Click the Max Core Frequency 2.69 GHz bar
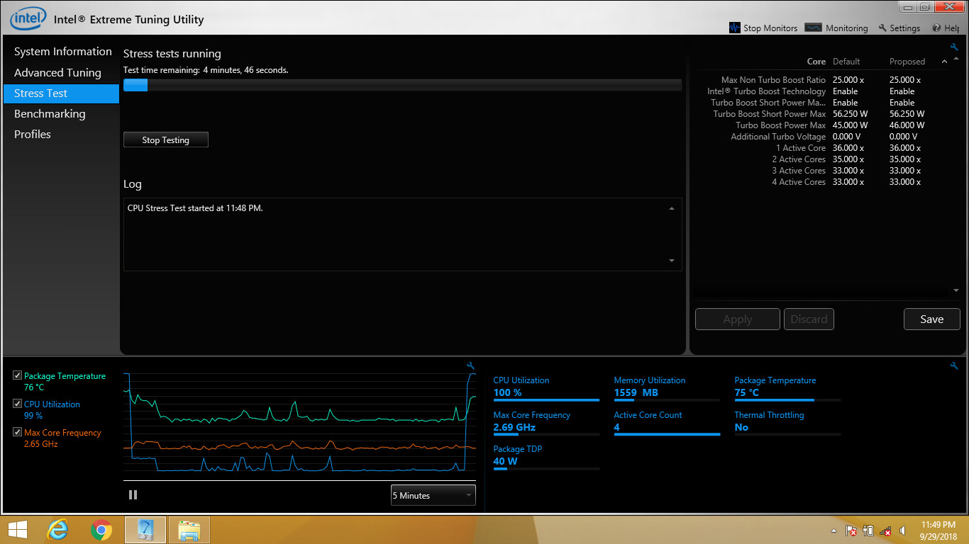The image size is (969, 544). point(546,434)
